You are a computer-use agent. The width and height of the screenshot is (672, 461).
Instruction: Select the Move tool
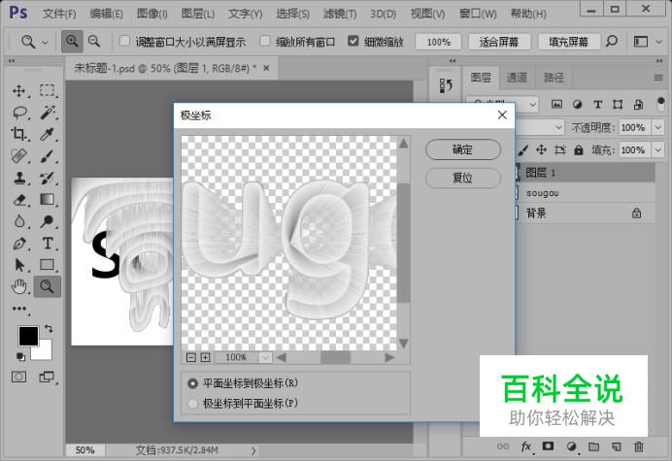click(x=18, y=91)
